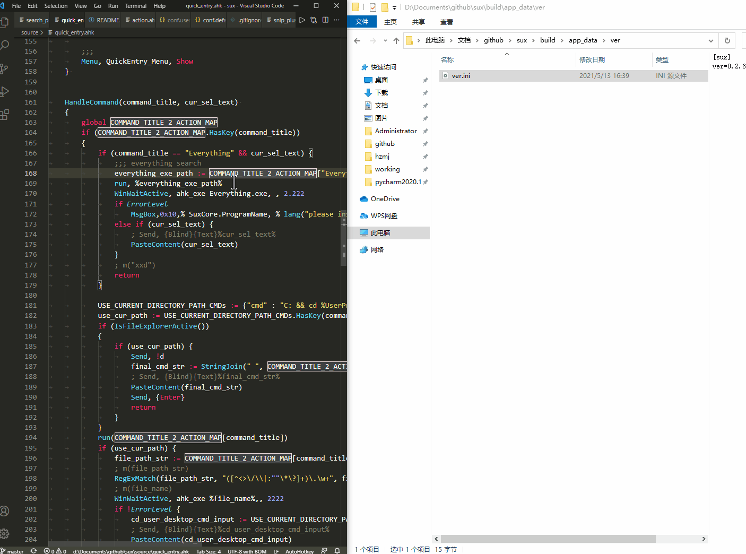Click the Properties quick access toolbar icon
This screenshot has width=746, height=554.
coord(372,7)
